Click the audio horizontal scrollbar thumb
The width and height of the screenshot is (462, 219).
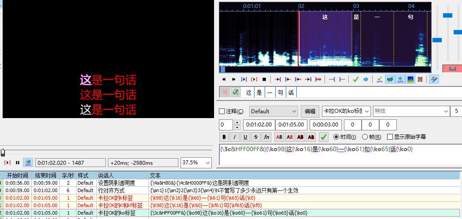tap(223, 69)
